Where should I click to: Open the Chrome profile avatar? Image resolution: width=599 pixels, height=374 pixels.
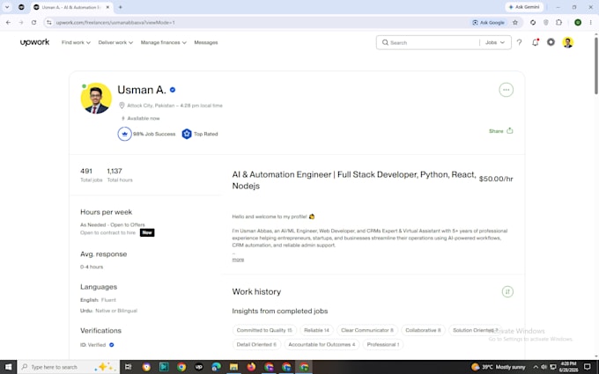[578, 23]
